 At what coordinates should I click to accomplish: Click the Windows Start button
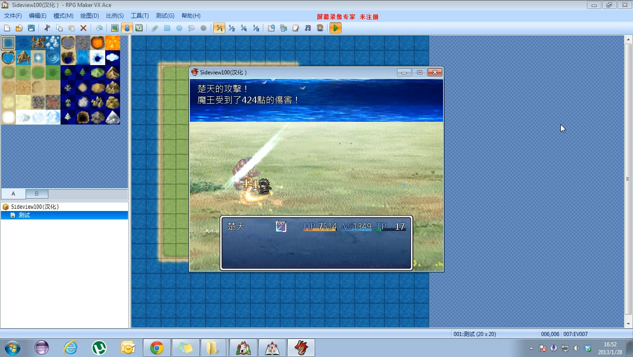pos(12,348)
